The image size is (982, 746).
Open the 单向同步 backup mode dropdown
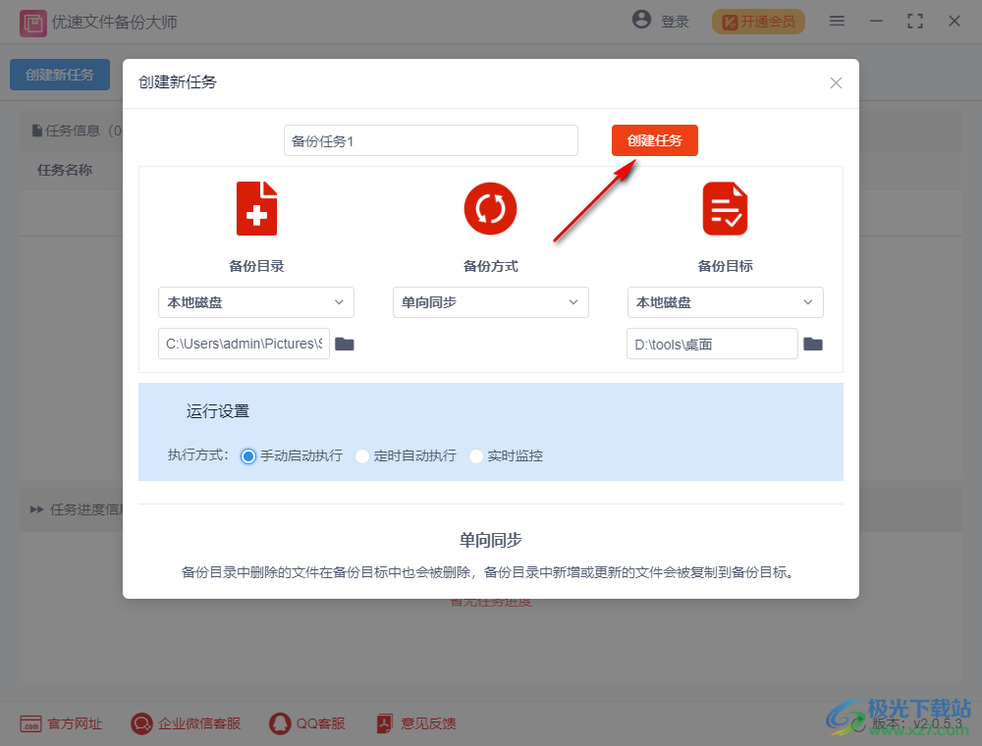(490, 302)
